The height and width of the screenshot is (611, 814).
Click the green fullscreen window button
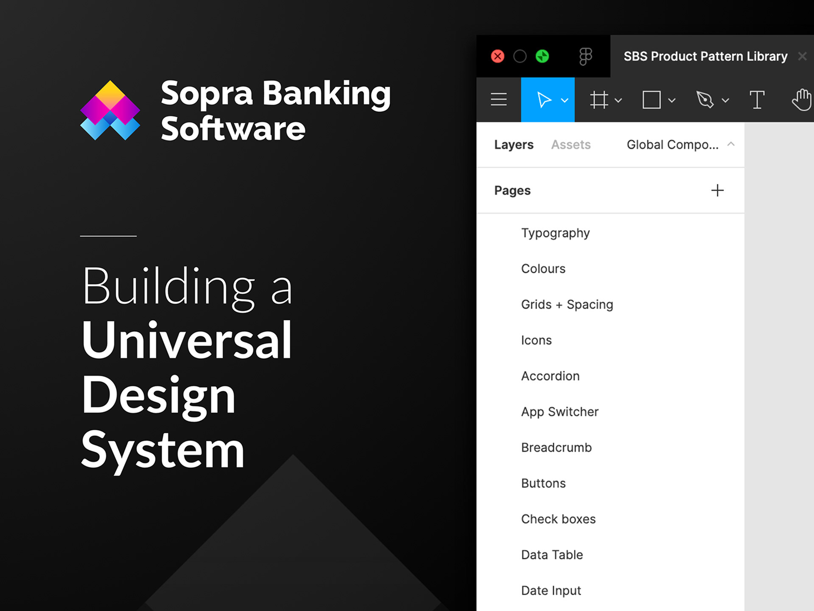pyautogui.click(x=542, y=57)
